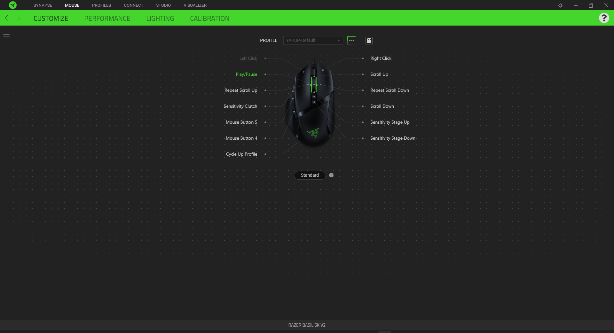Edit the Mouse Button 4 assignment
The width and height of the screenshot is (614, 333).
(241, 138)
